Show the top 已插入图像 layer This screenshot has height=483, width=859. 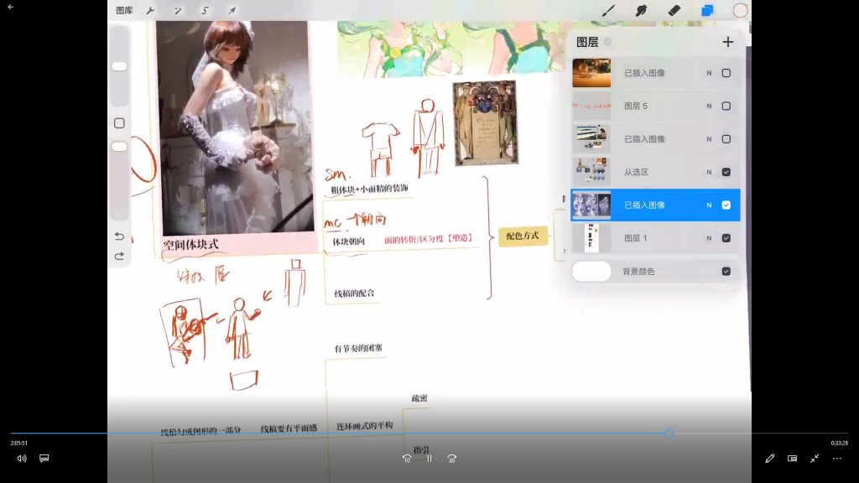(x=726, y=73)
